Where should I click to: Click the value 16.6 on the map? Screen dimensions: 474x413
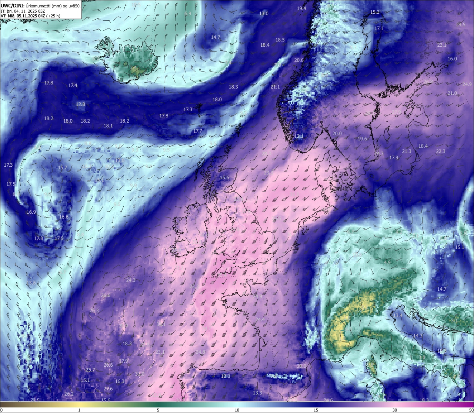[64, 217]
